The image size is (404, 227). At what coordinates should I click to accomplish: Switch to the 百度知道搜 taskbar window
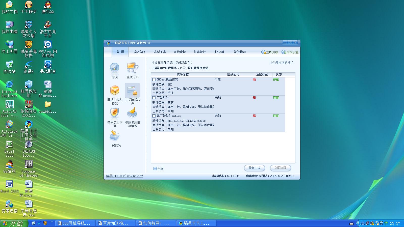coord(115,223)
